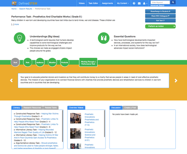187x154 pixels.
Task: Open Helping Wounded Warriors literacy task link
Action: tap(34, 131)
